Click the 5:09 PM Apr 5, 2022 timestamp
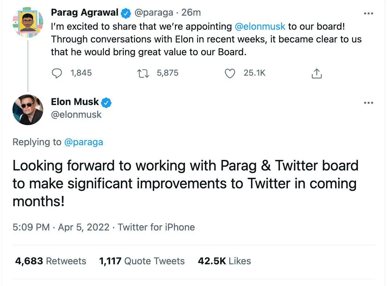Screen dimensions: 387x286 click(x=61, y=227)
